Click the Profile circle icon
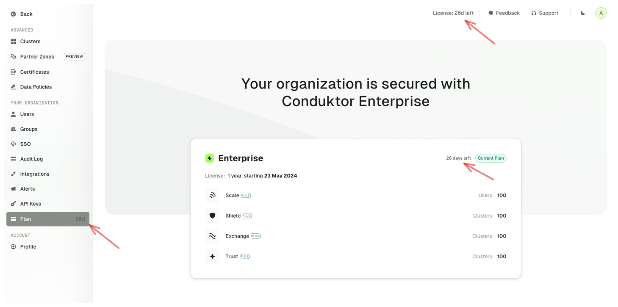Image resolution: width=618 pixels, height=307 pixels. pyautogui.click(x=14, y=247)
